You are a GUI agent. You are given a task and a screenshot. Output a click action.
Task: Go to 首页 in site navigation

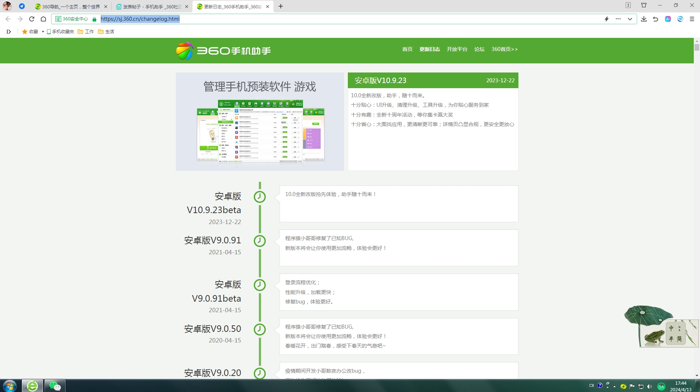(407, 49)
